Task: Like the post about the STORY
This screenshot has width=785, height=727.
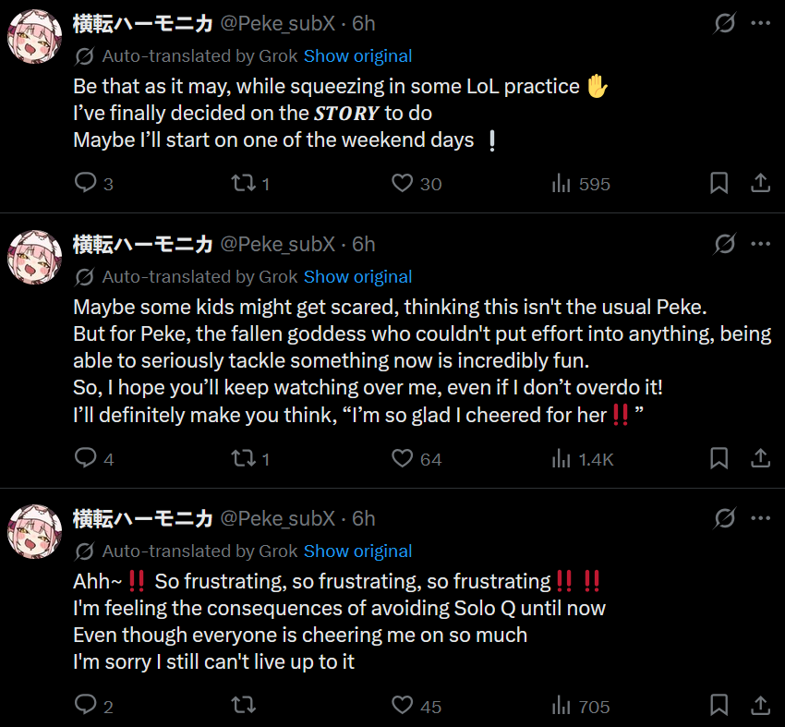Action: 403,183
